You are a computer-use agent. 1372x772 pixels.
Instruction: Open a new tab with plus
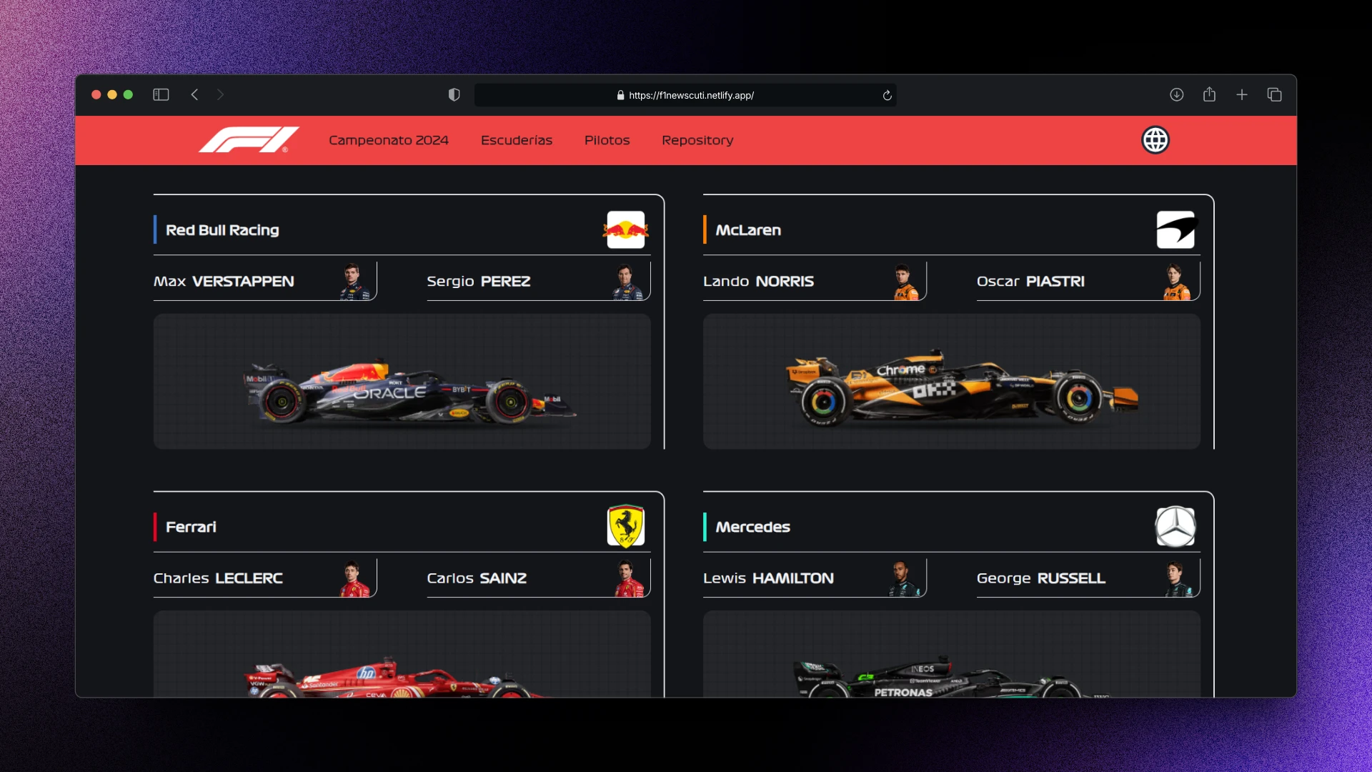(1242, 95)
